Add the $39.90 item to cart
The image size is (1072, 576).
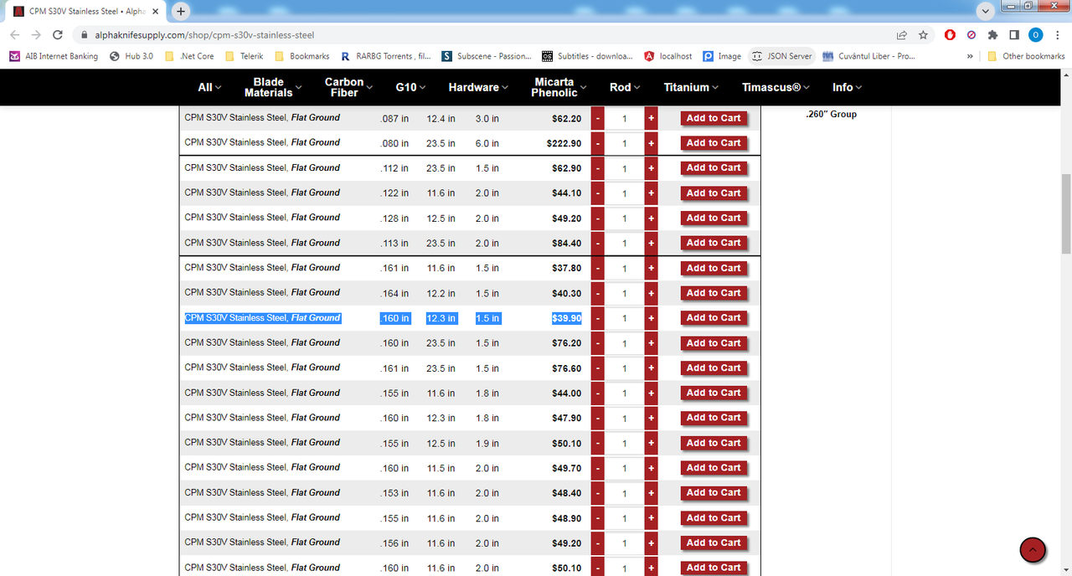tap(714, 318)
